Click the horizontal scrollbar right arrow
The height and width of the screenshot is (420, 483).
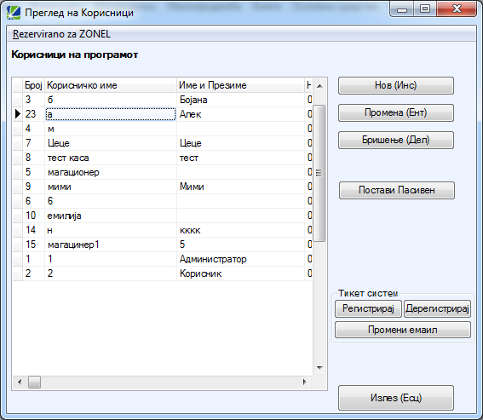point(305,383)
